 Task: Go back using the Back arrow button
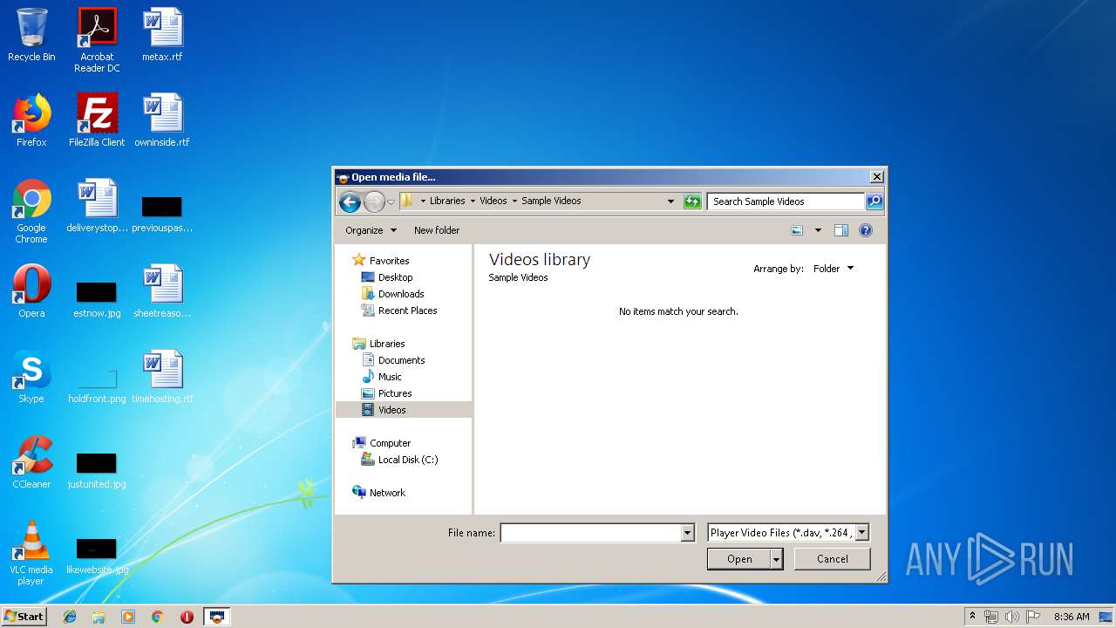point(350,201)
